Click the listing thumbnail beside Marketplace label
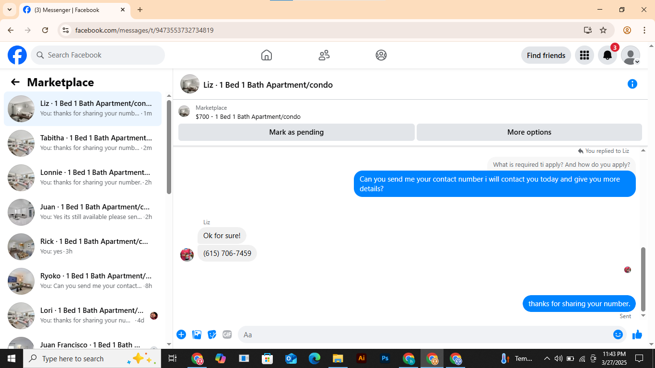This screenshot has width=655, height=368. 184,112
